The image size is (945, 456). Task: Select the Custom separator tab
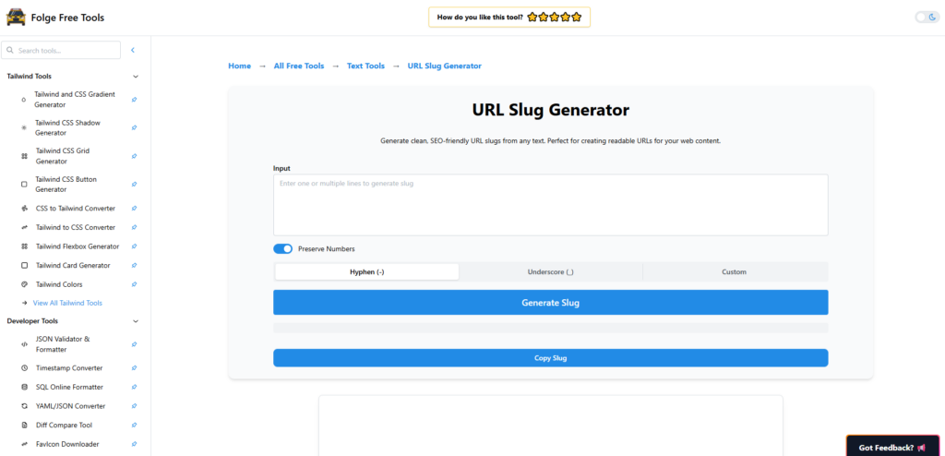734,272
